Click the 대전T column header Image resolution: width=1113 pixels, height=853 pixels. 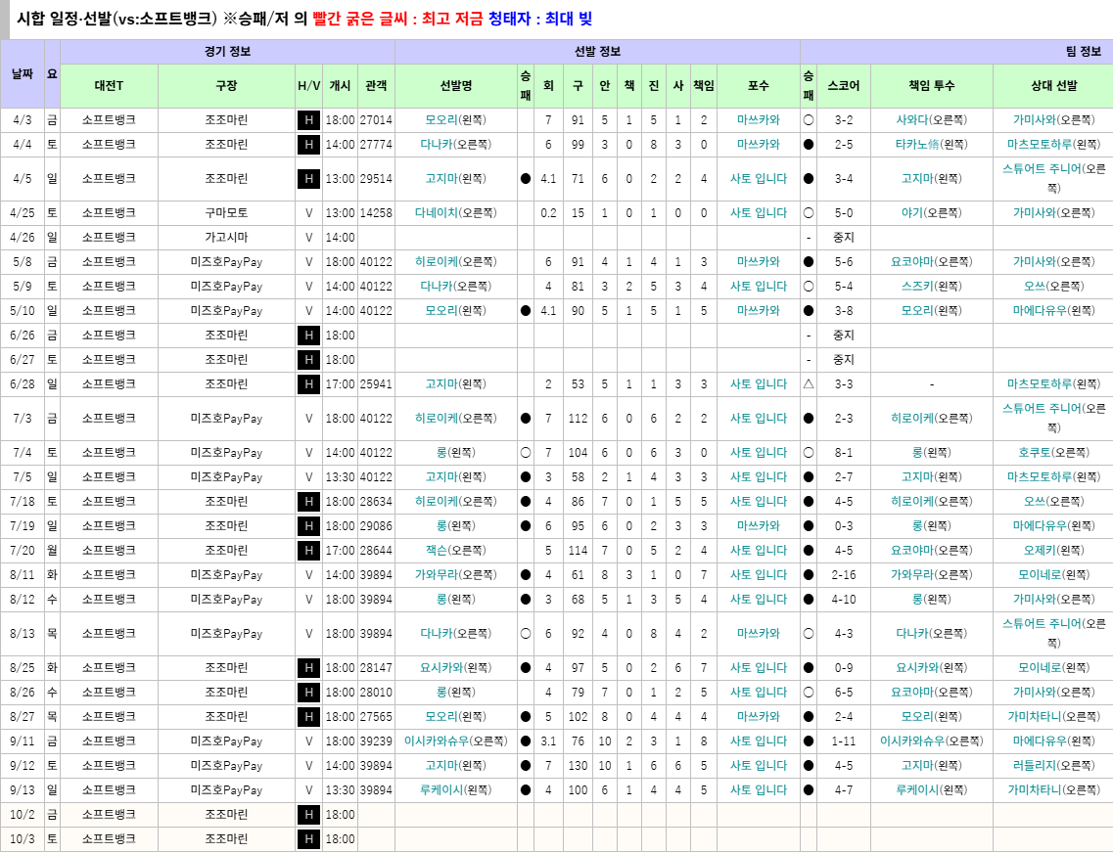[x=109, y=86]
